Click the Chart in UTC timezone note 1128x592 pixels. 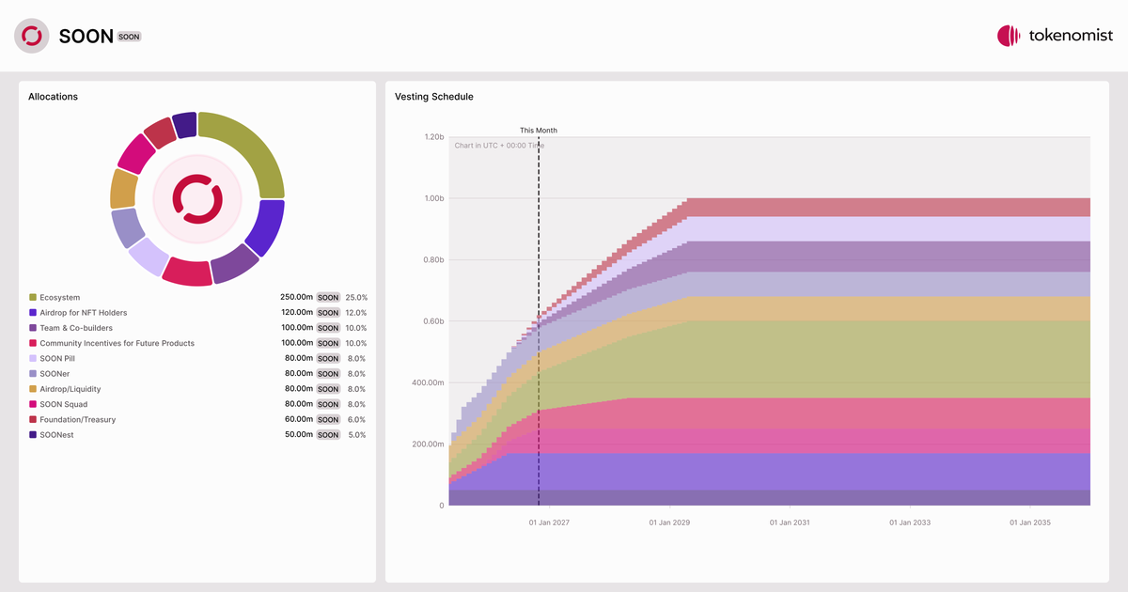click(x=499, y=146)
